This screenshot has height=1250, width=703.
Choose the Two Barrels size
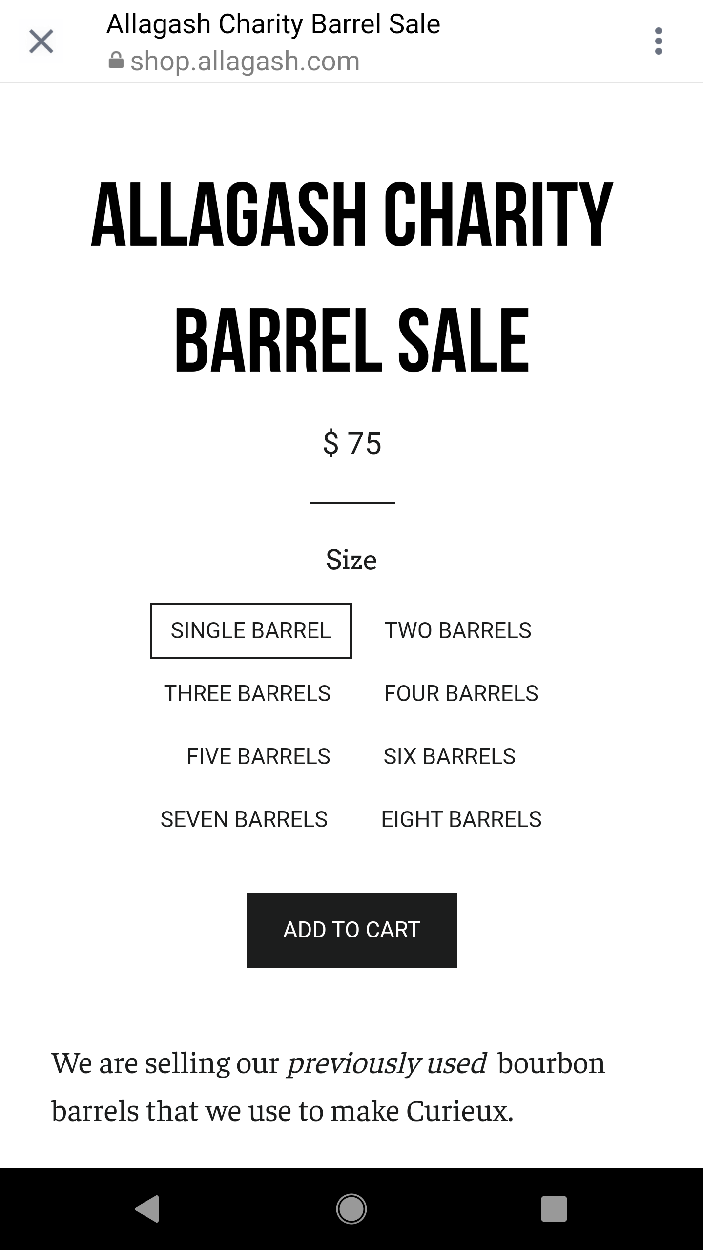pos(458,631)
